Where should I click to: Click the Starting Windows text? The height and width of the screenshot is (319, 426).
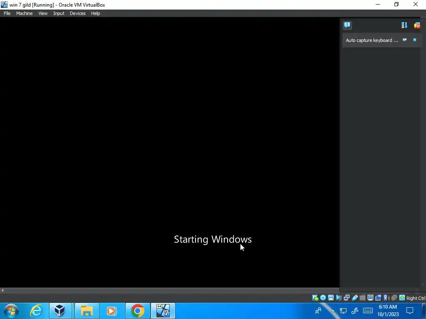(213, 239)
